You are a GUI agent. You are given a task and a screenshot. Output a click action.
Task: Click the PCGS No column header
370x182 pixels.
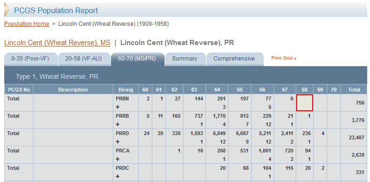point(19,90)
